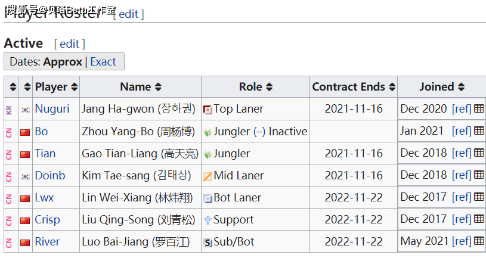
Task: Click the table icon in River's Joined cell
Action: pos(479,241)
